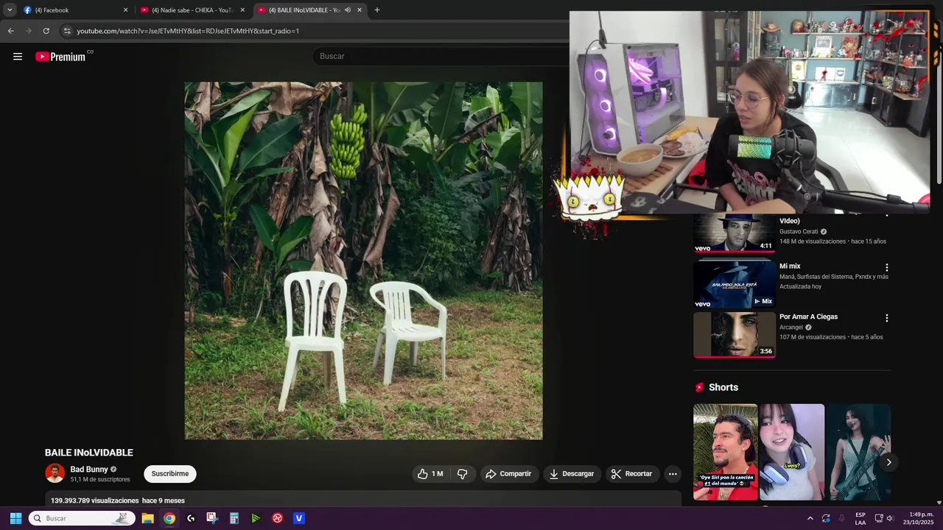
Task: Click the youtube.com address bar URL
Action: click(x=188, y=31)
